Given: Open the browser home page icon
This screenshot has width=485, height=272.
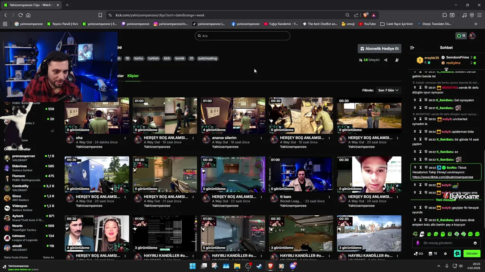Looking at the screenshot, I should pos(28,15).
